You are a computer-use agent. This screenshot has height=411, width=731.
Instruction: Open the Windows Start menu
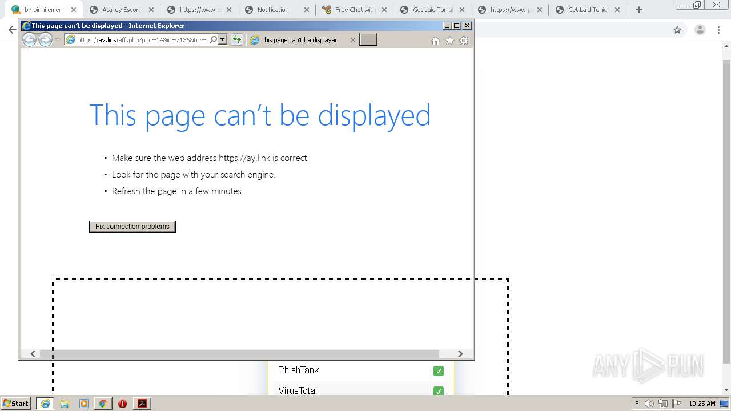(x=15, y=403)
